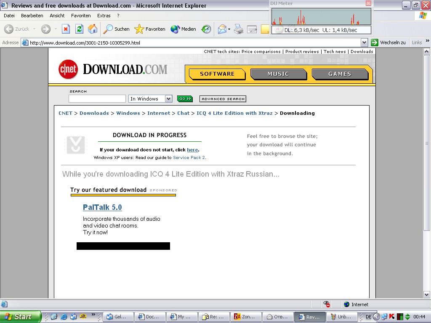Expand the Back button history arrow
This screenshot has width=431, height=323.
click(x=34, y=29)
